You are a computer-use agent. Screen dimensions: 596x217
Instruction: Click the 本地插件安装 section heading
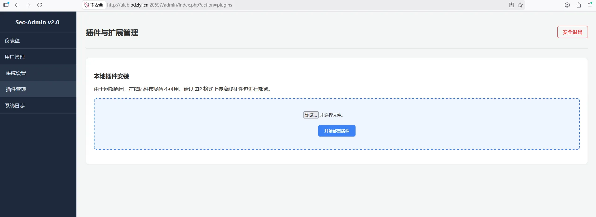point(111,76)
